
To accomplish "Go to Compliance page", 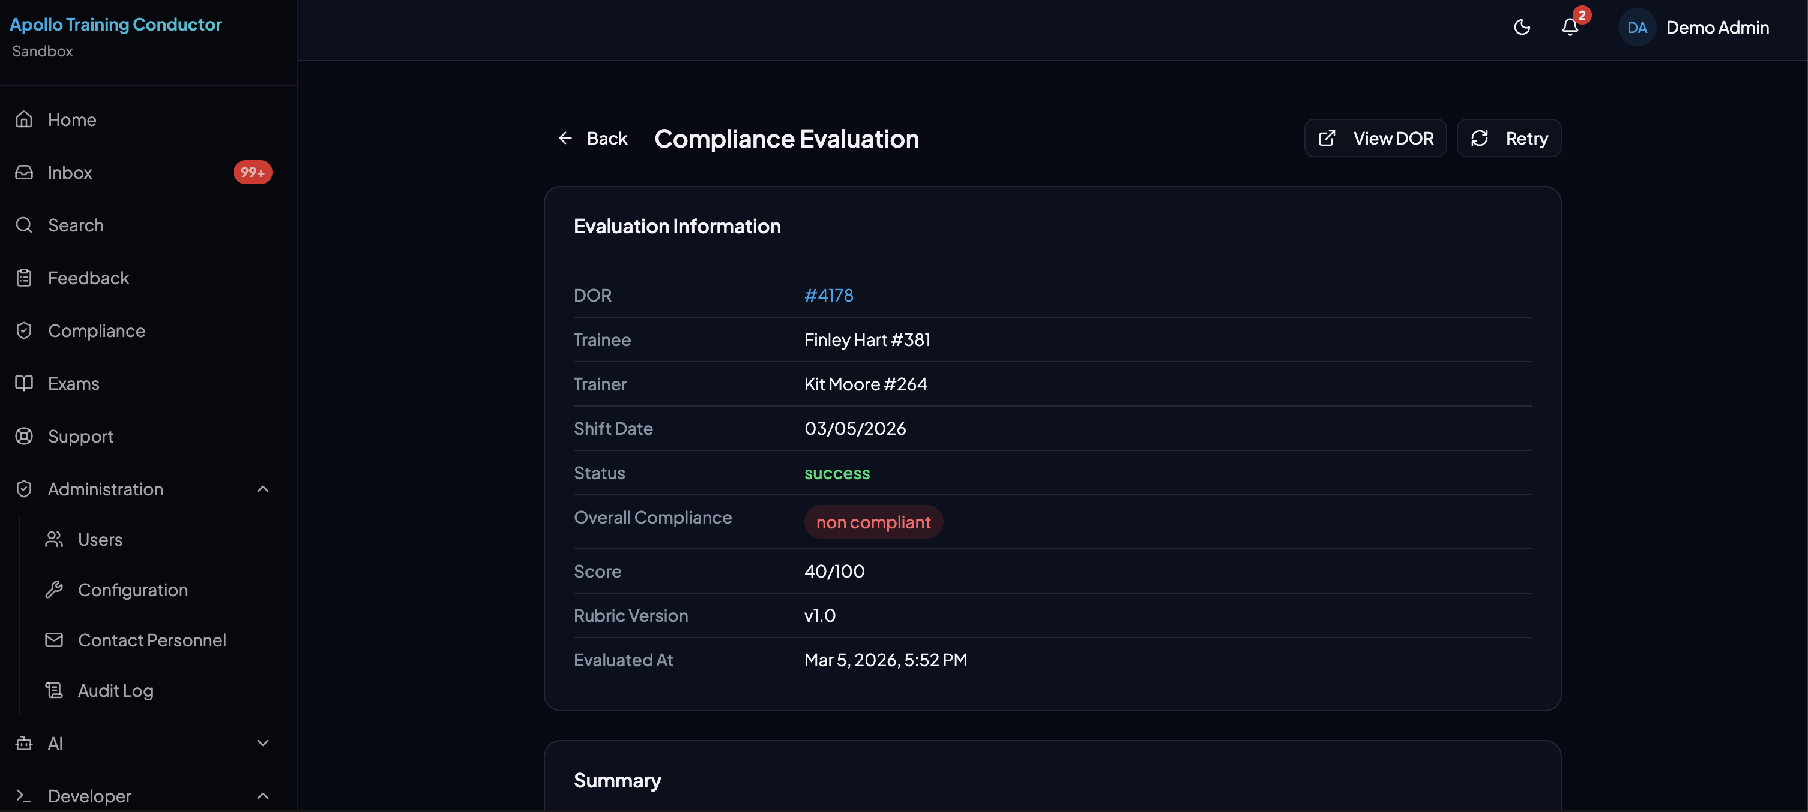I will (144, 330).
